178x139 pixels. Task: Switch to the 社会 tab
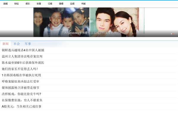point(17,44)
